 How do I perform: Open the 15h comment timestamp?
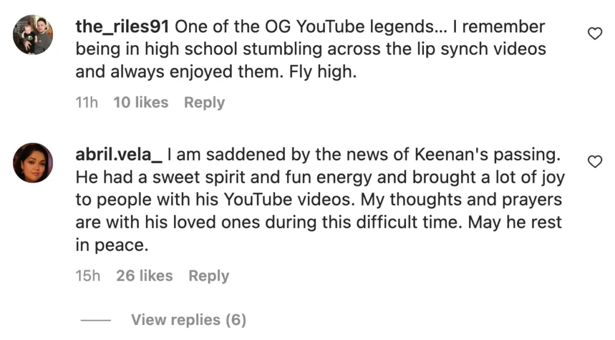88,276
